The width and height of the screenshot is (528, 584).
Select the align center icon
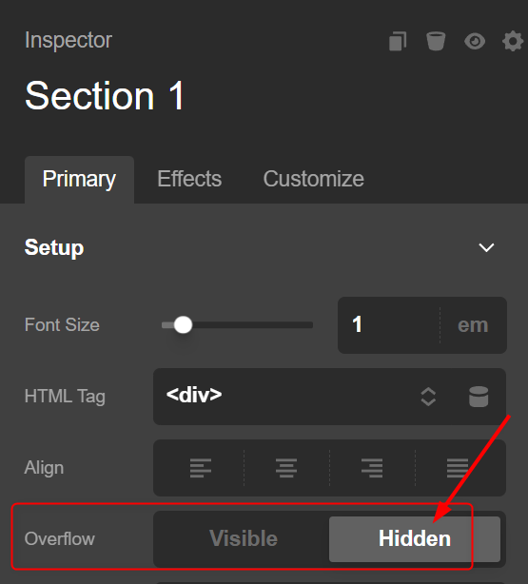pyautogui.click(x=286, y=468)
